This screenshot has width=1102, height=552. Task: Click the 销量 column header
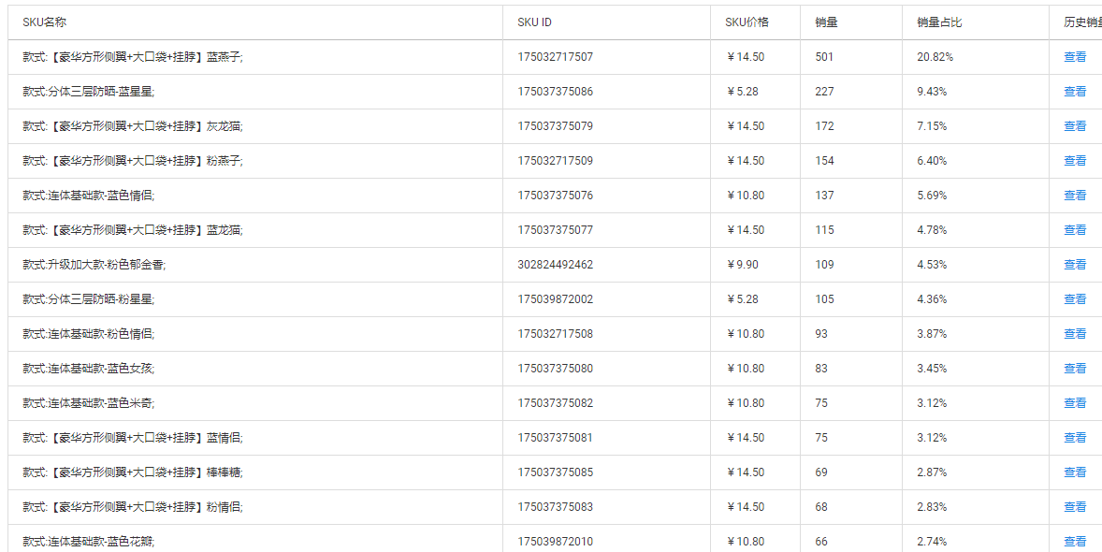click(x=826, y=22)
